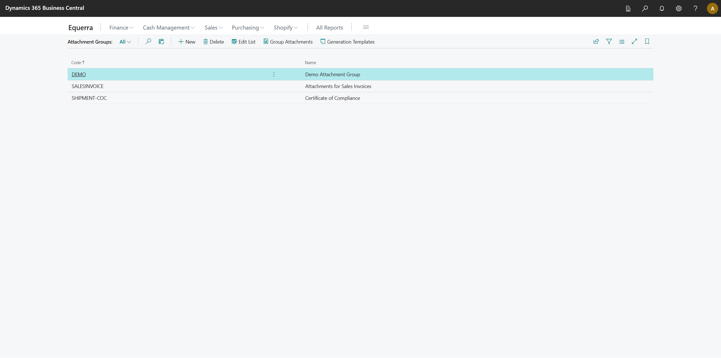Image resolution: width=721 pixels, height=358 pixels.
Task: Sort by the Code column header
Action: tap(78, 63)
